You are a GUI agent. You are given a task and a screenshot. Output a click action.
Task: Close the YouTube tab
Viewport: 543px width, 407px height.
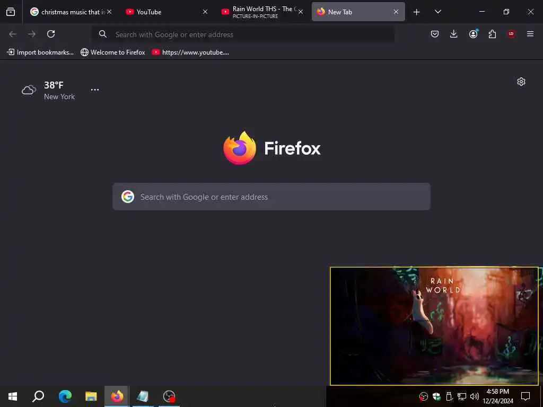coord(205,12)
